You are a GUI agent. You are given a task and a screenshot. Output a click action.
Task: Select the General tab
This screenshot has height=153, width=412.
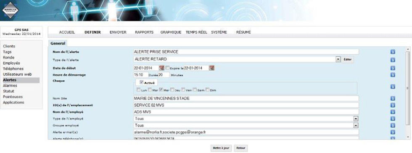pyautogui.click(x=58, y=43)
